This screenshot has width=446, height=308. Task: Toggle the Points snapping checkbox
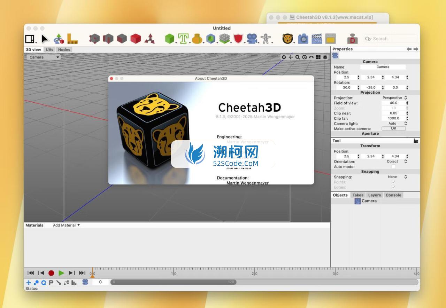[x=394, y=182]
